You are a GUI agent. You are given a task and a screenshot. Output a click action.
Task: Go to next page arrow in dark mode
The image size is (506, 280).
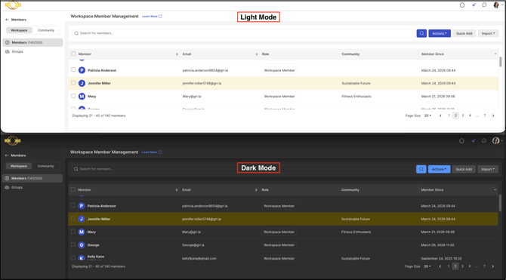click(492, 266)
